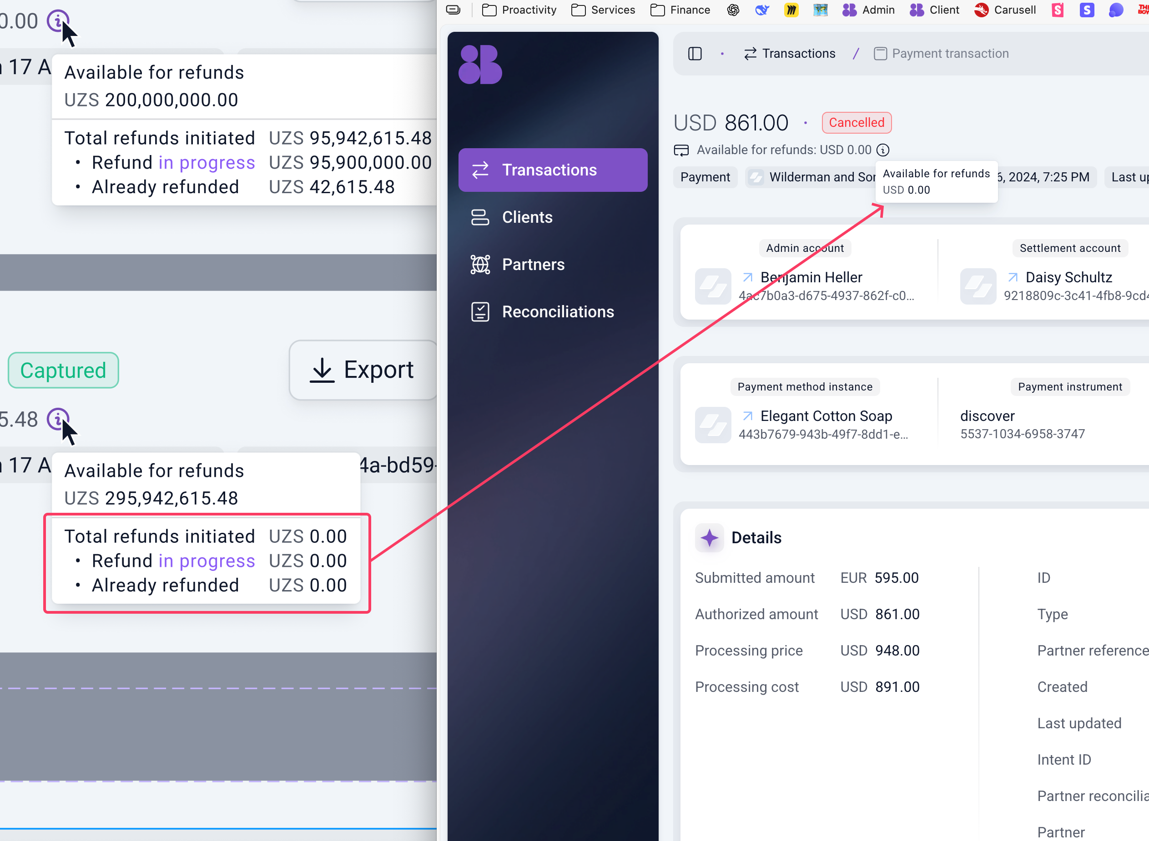Open the Services bookmark folder
The height and width of the screenshot is (841, 1149).
(x=603, y=10)
